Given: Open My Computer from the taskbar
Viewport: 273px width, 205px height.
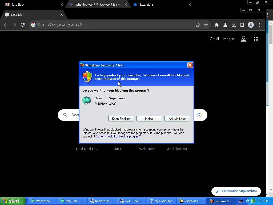Looking at the screenshot, I should coord(161,201).
